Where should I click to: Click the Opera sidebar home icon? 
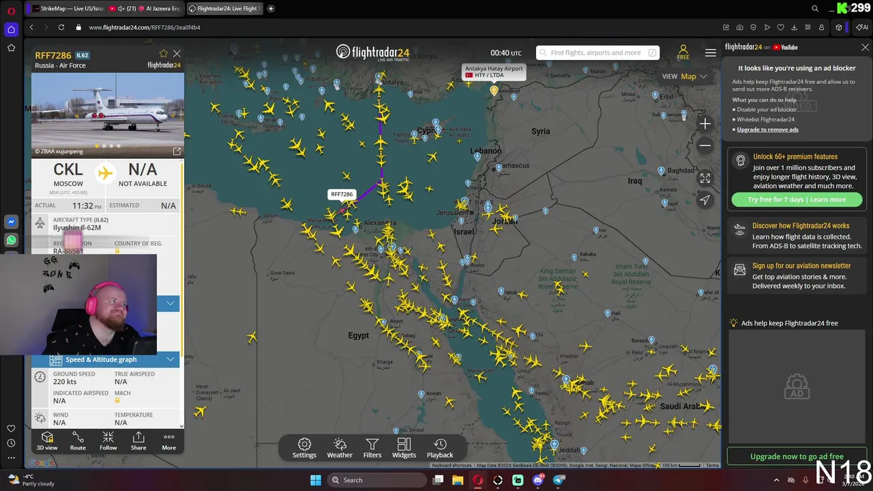11,29
